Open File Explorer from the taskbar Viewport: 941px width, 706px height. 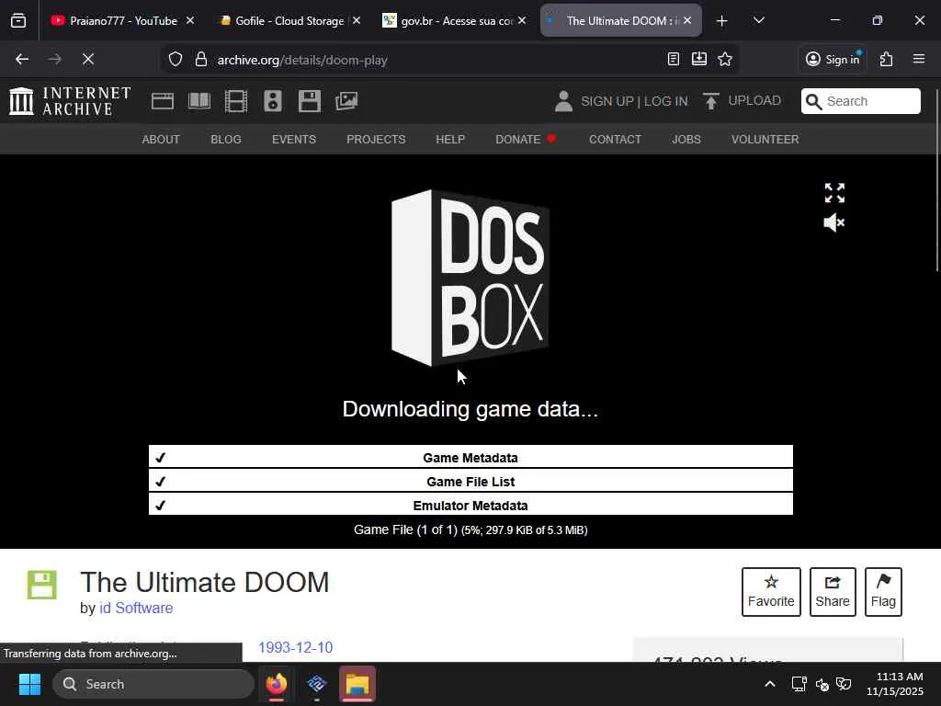(x=357, y=684)
